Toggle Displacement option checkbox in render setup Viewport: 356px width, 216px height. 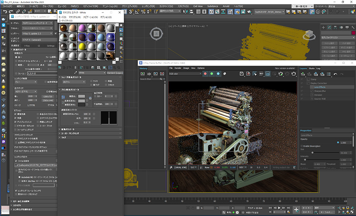coord(16,122)
